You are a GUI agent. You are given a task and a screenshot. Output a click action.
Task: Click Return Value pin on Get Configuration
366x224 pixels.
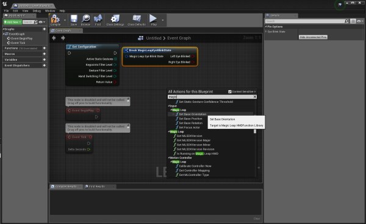click(115, 82)
